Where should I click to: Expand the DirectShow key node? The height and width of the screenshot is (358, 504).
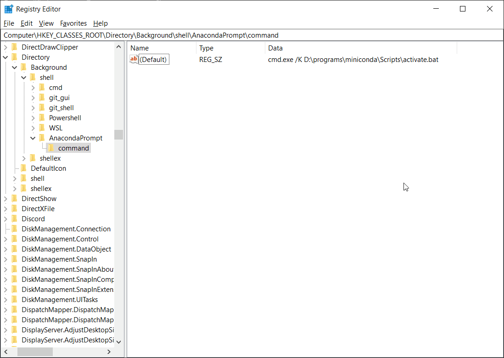[6, 199]
